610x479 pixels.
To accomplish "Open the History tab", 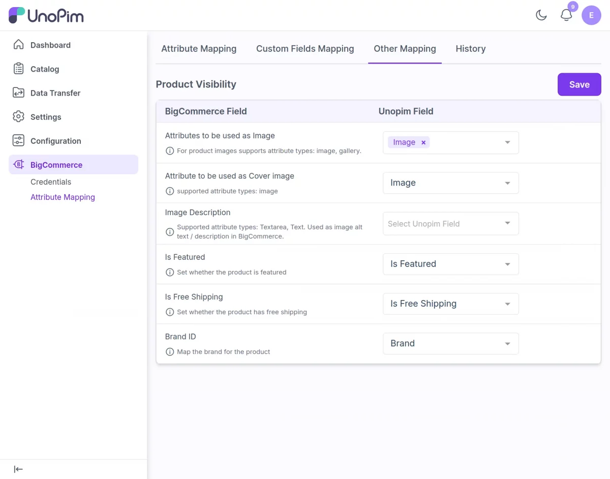I will (x=470, y=48).
